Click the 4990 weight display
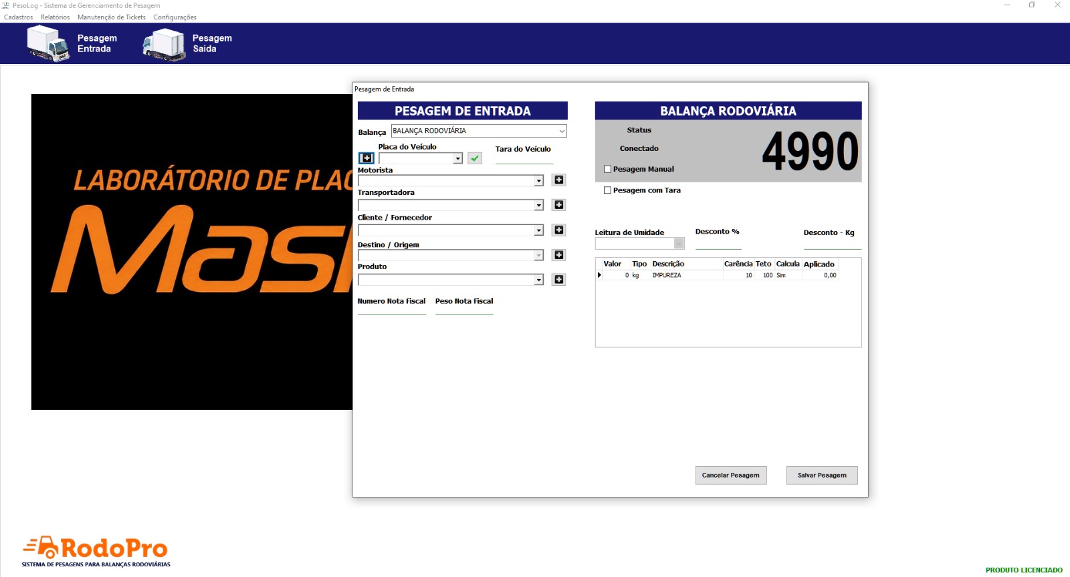 coord(810,152)
